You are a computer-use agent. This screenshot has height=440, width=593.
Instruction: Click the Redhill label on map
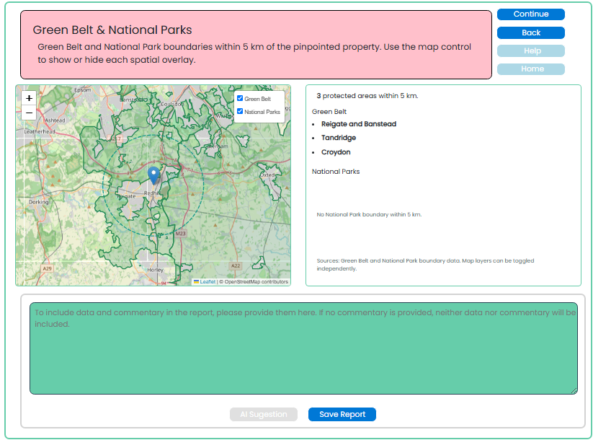tap(153, 193)
